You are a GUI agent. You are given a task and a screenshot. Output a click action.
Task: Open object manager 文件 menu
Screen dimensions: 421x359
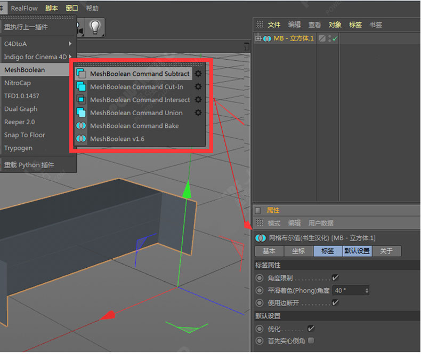coord(274,25)
